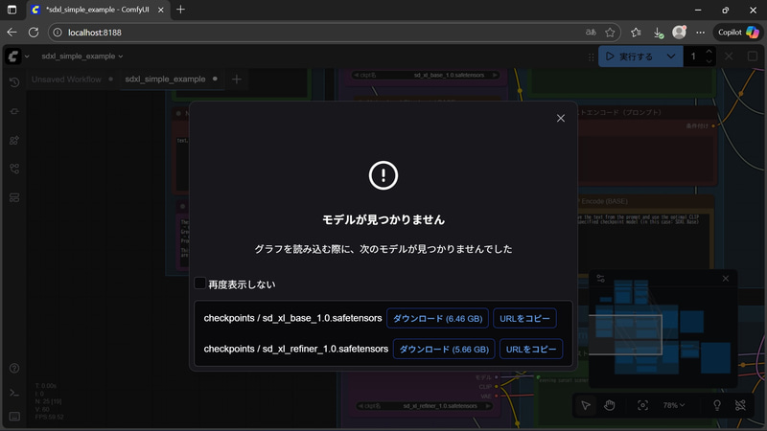
Task: Open the queue history sidebar icon
Action: [14, 82]
